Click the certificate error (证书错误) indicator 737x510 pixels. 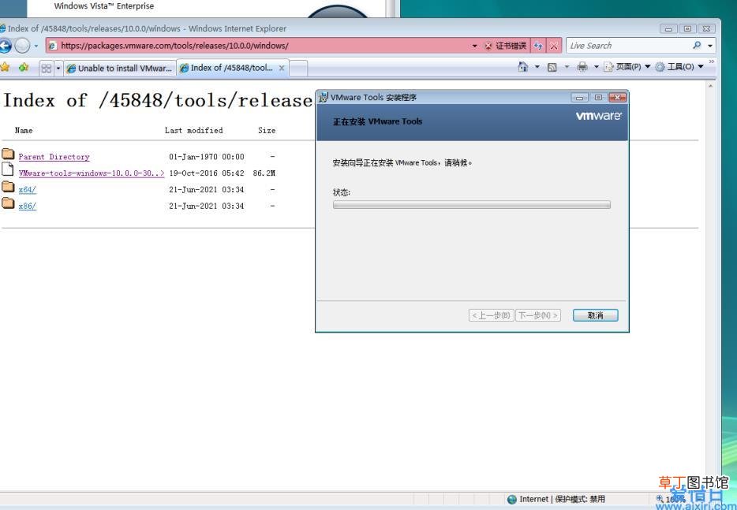click(x=506, y=46)
